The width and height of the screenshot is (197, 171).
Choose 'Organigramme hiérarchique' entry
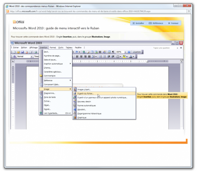click(x=104, y=113)
